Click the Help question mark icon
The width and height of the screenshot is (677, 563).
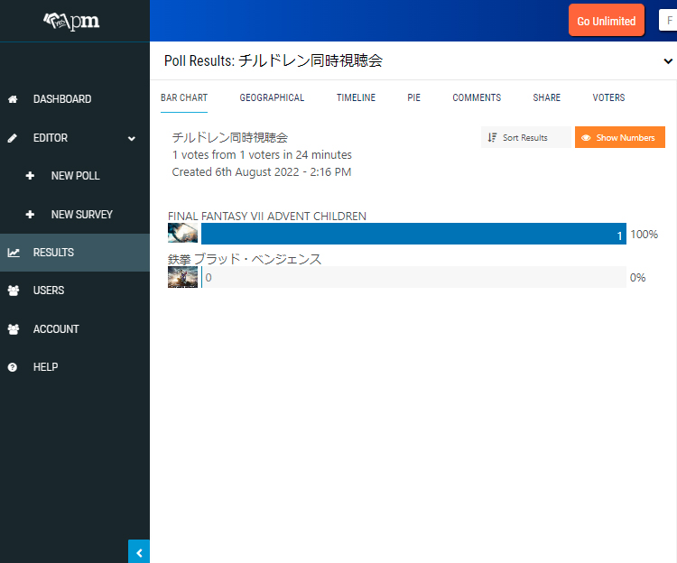[13, 367]
